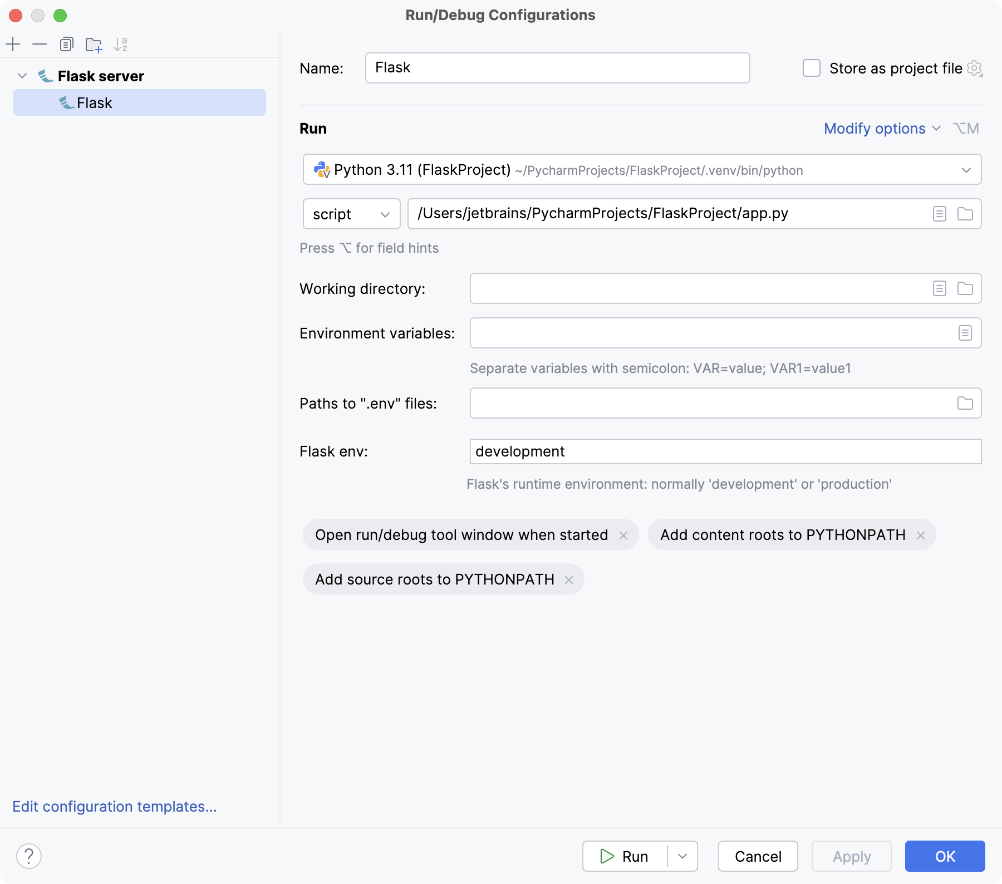Enable the Store as project file checkbox
Viewport: 1002px width, 884px height.
(x=811, y=68)
